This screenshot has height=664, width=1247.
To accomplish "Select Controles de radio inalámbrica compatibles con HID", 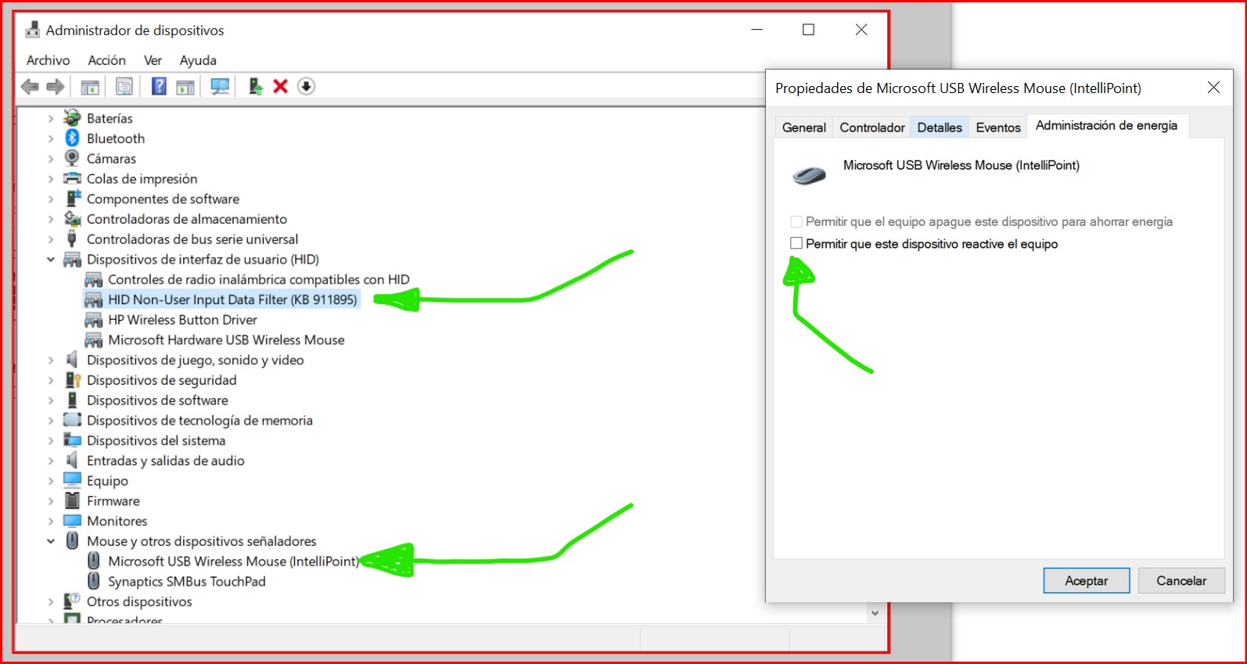I will tap(258, 279).
